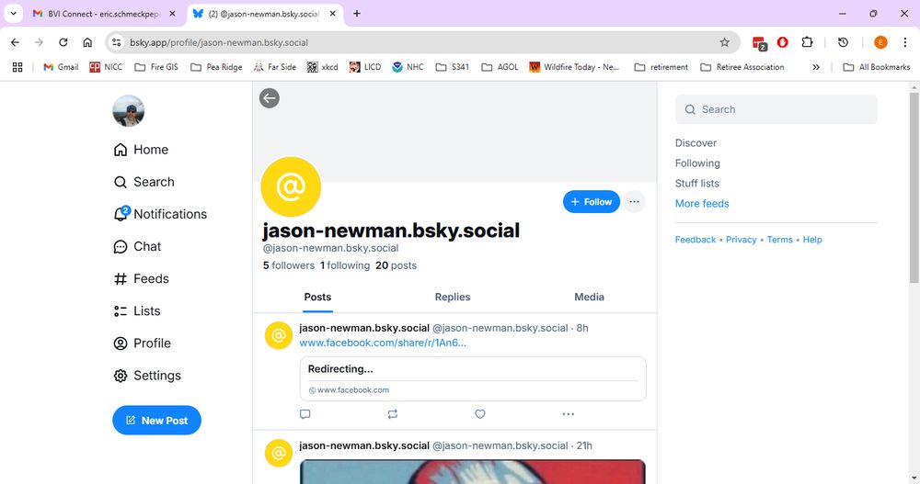Reload the page
The width and height of the screenshot is (920, 484).
(63, 42)
